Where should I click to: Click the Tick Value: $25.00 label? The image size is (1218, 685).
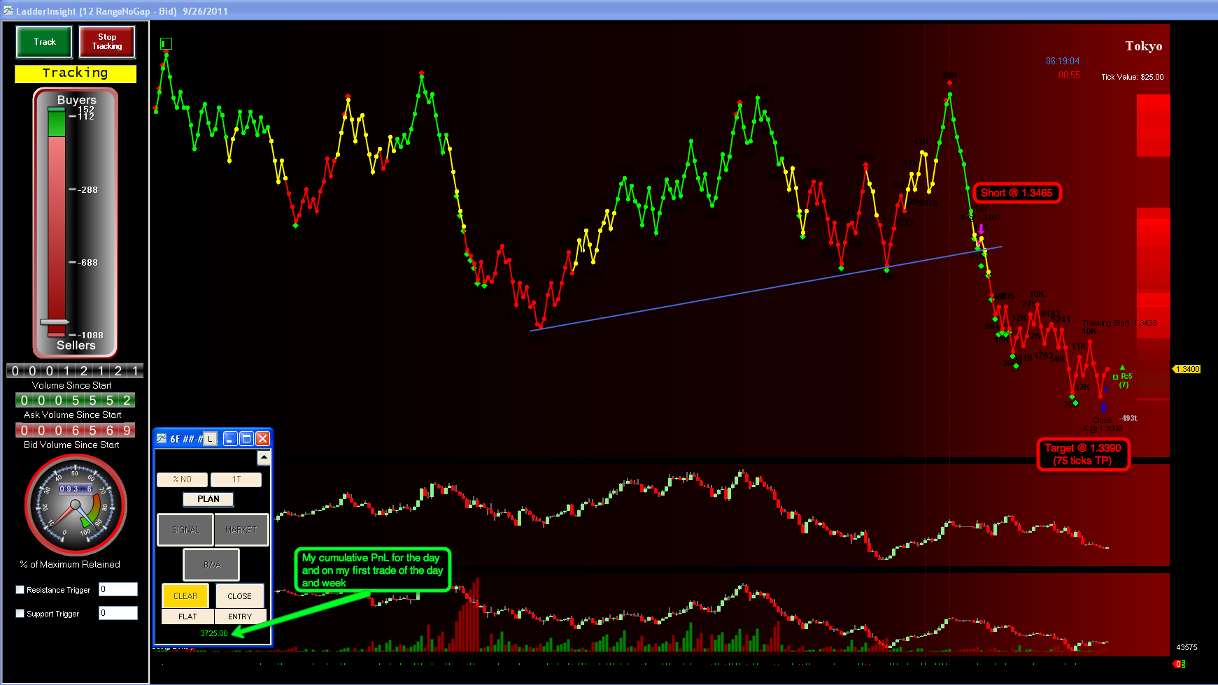pyautogui.click(x=1133, y=77)
